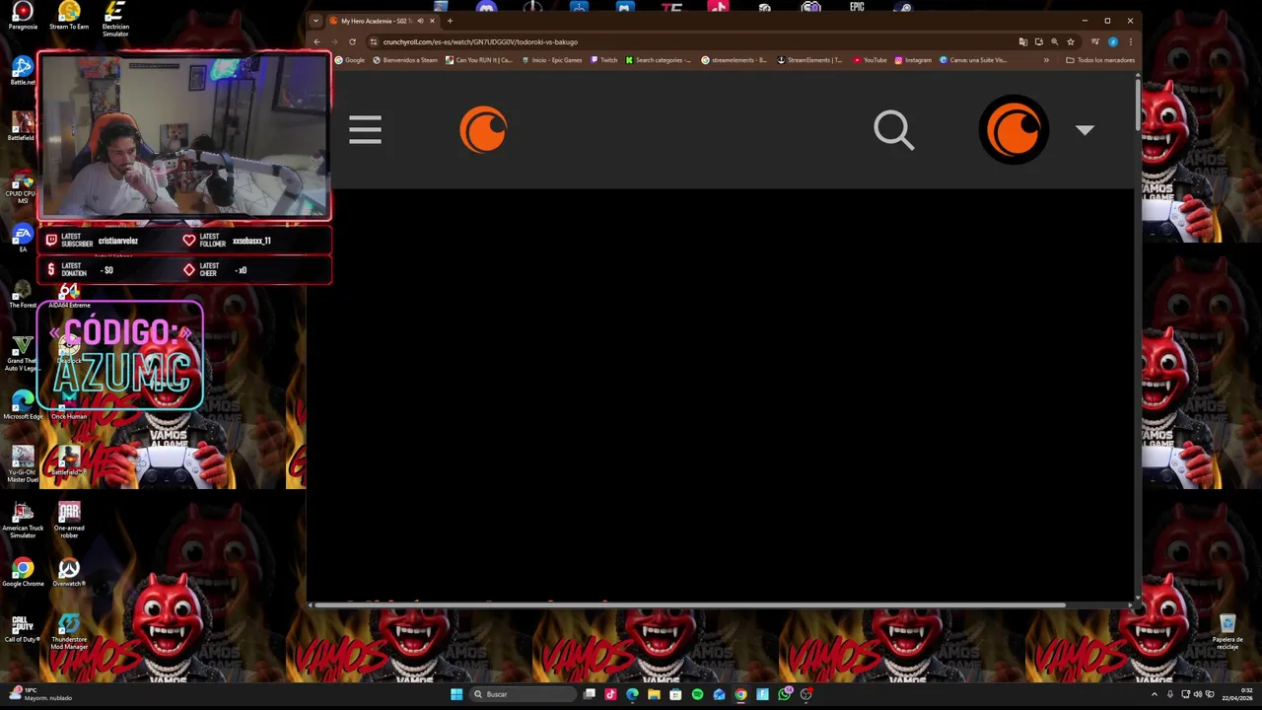Screen dimensions: 1262x710
Task: Launch American Truck Simulator icon
Action: point(23,520)
